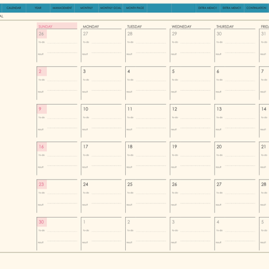Click date number 11

[x=130, y=109]
